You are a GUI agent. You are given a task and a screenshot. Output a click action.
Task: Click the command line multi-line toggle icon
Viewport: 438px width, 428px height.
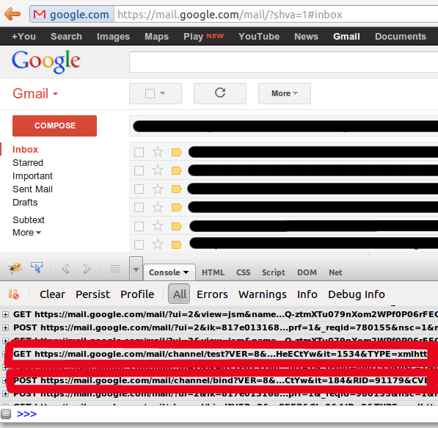pos(6,414)
